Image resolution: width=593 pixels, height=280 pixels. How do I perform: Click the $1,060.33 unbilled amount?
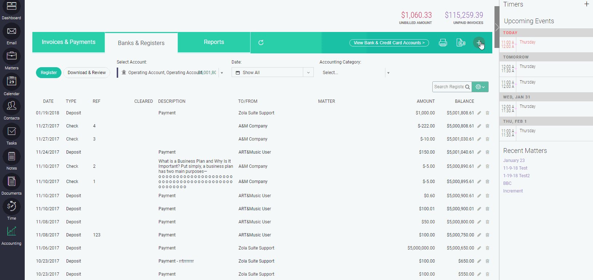click(416, 15)
